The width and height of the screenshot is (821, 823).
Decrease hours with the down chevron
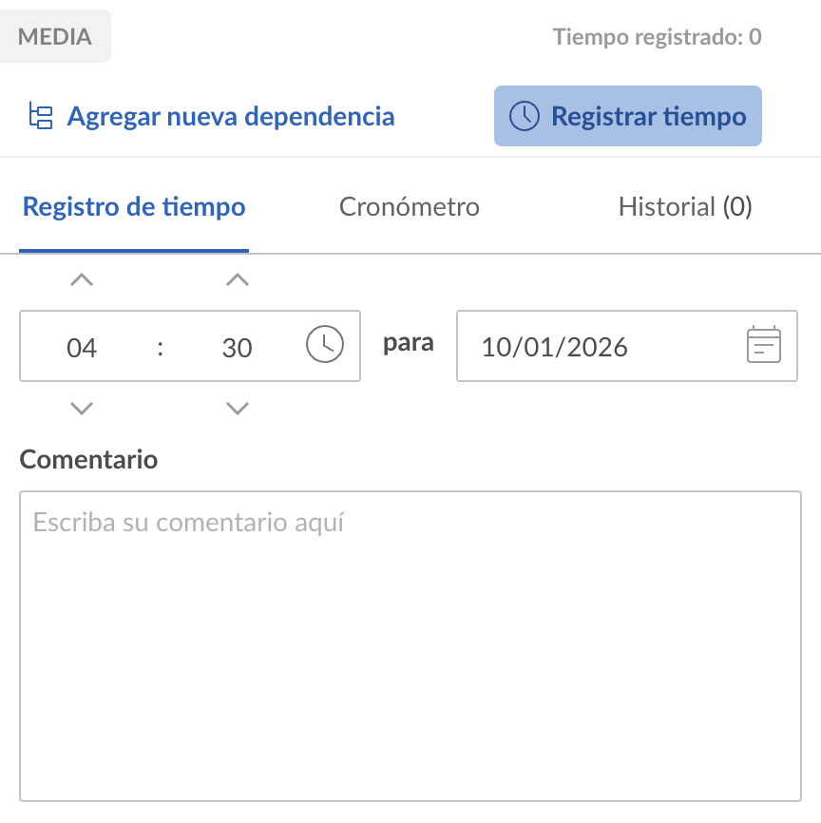(82, 408)
